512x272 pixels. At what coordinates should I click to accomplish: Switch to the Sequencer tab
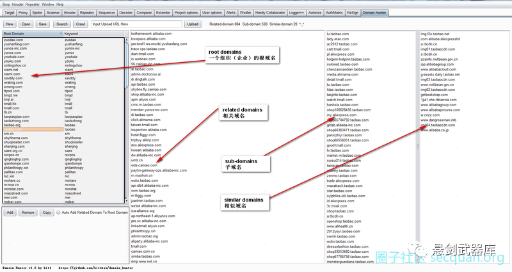(x=106, y=13)
